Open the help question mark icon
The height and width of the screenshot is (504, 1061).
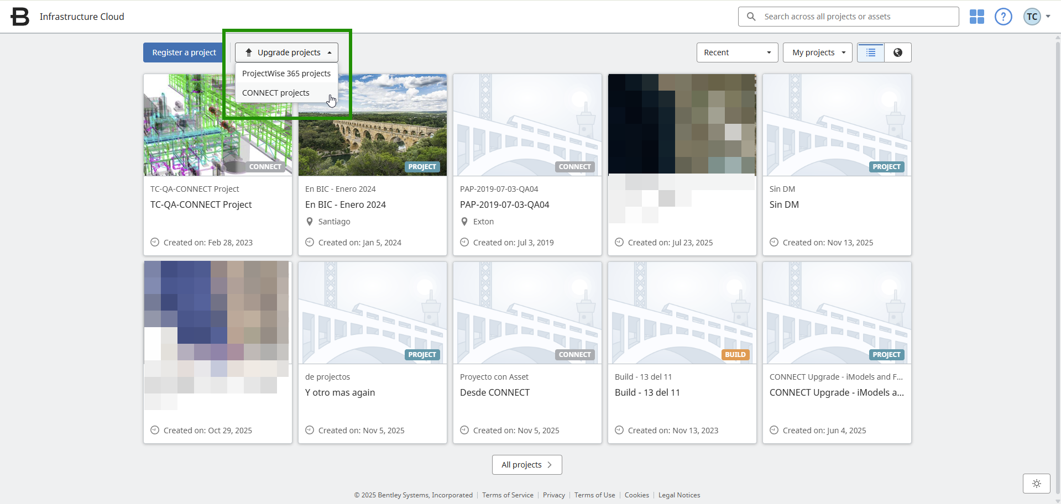point(1003,17)
